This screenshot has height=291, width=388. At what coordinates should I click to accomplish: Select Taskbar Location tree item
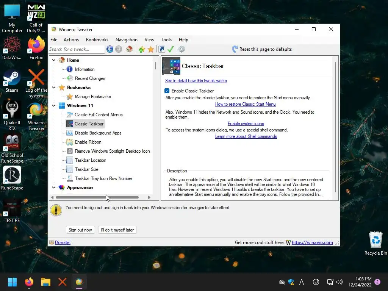(91, 160)
